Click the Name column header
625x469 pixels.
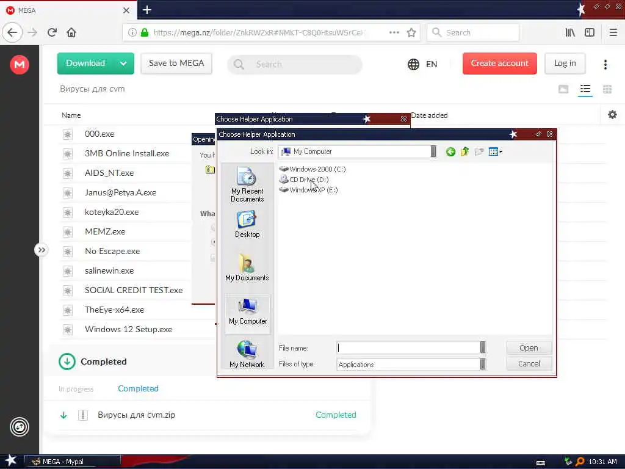71,115
